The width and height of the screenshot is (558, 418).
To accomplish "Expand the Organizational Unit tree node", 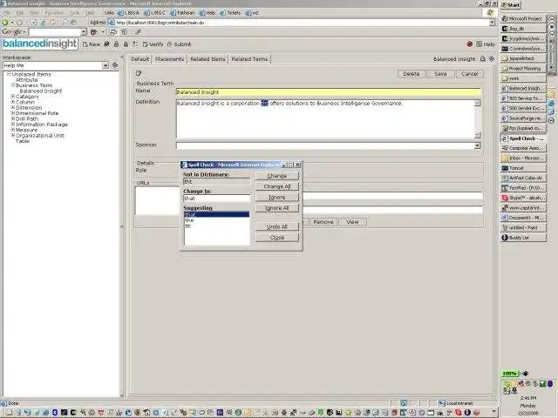I will tap(13, 136).
